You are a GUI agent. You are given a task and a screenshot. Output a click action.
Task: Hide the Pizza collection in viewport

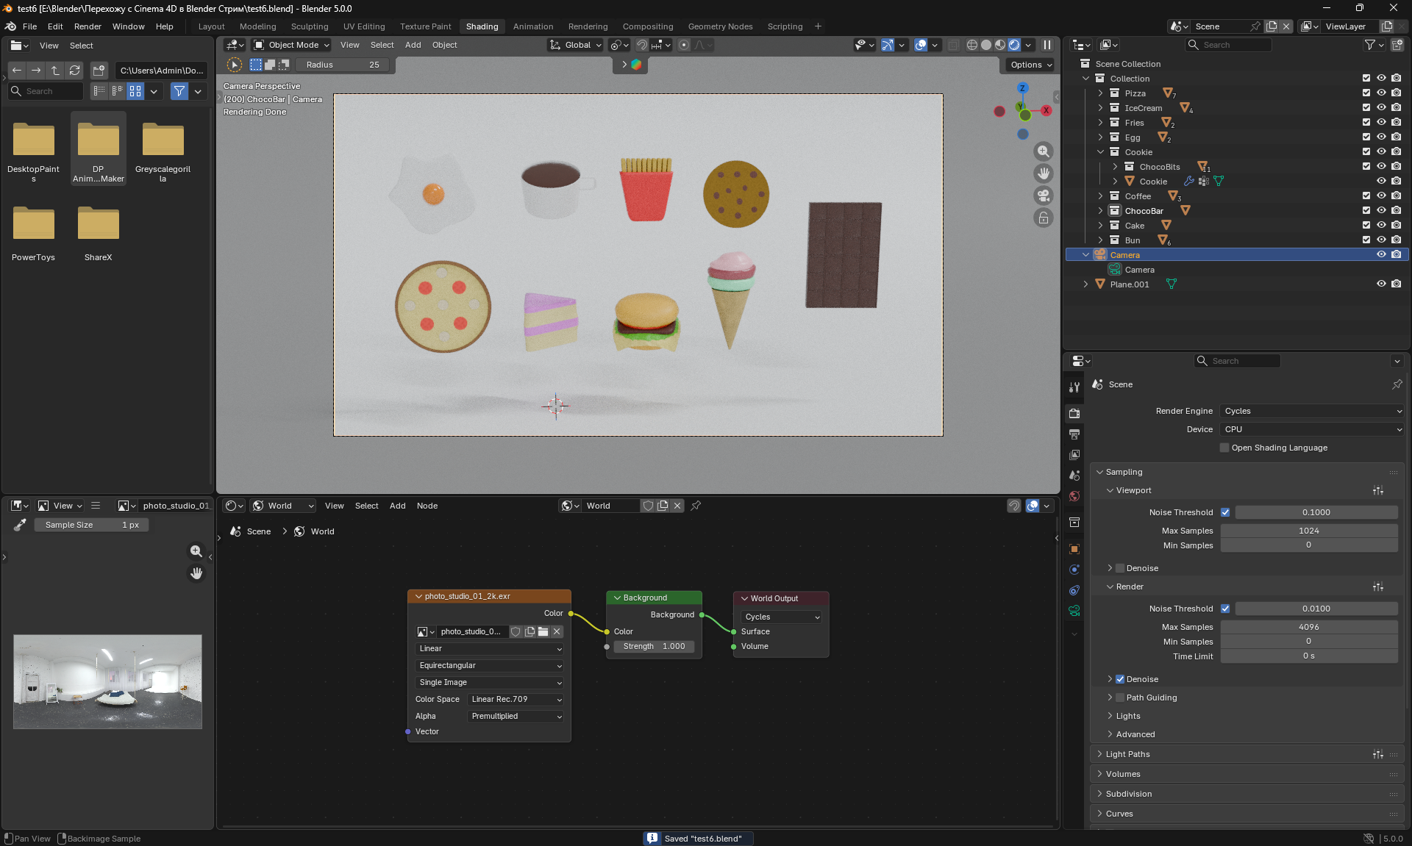click(1381, 93)
